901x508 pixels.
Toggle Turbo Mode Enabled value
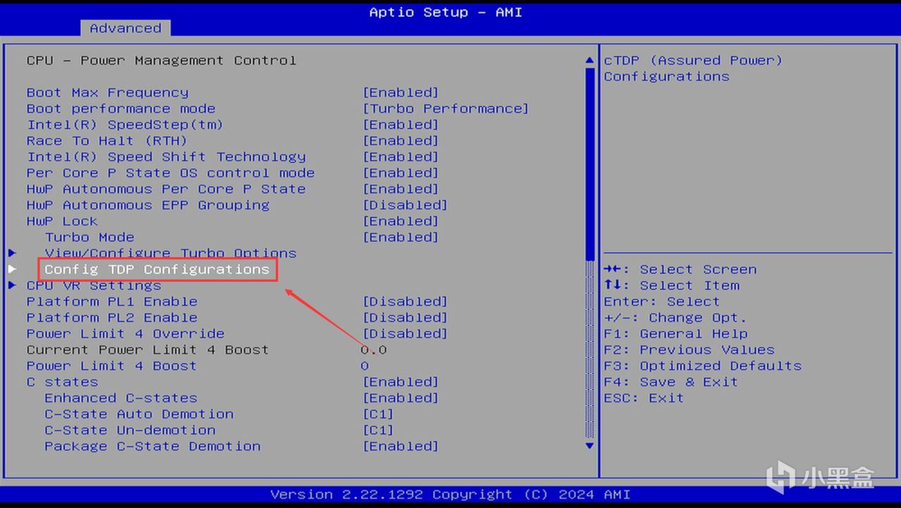[401, 237]
